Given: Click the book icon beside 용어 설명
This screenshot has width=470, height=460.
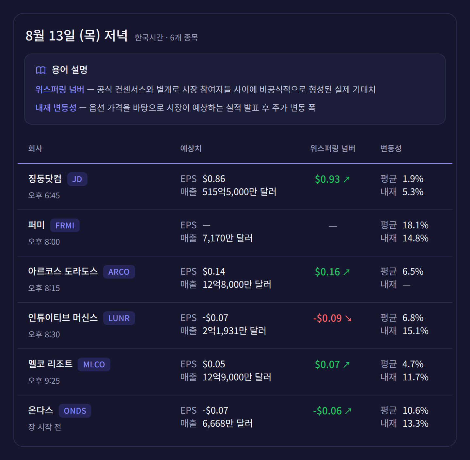Looking at the screenshot, I should 41,70.
